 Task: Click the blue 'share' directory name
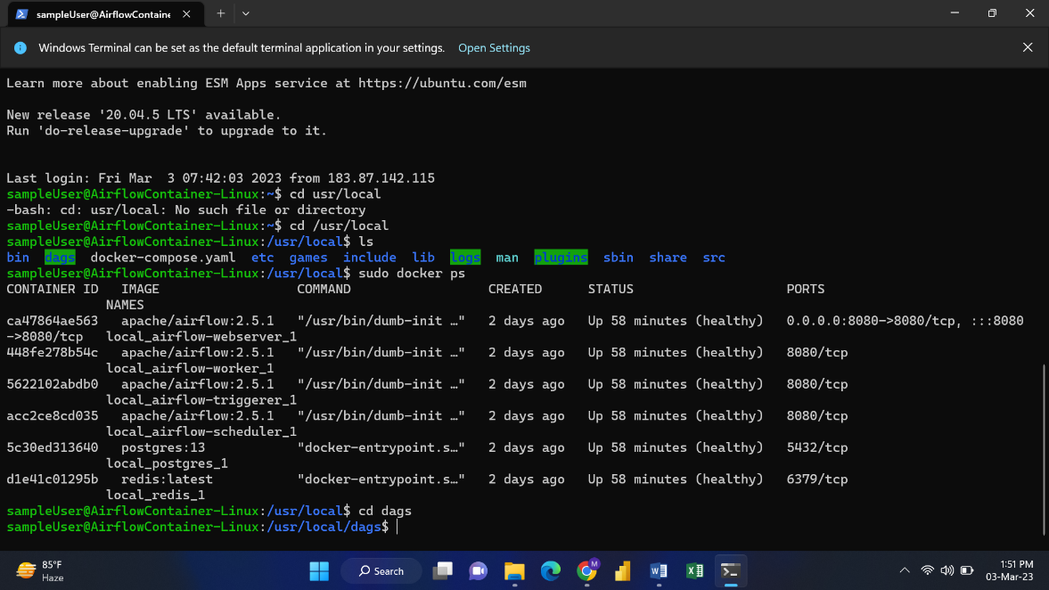coord(668,258)
